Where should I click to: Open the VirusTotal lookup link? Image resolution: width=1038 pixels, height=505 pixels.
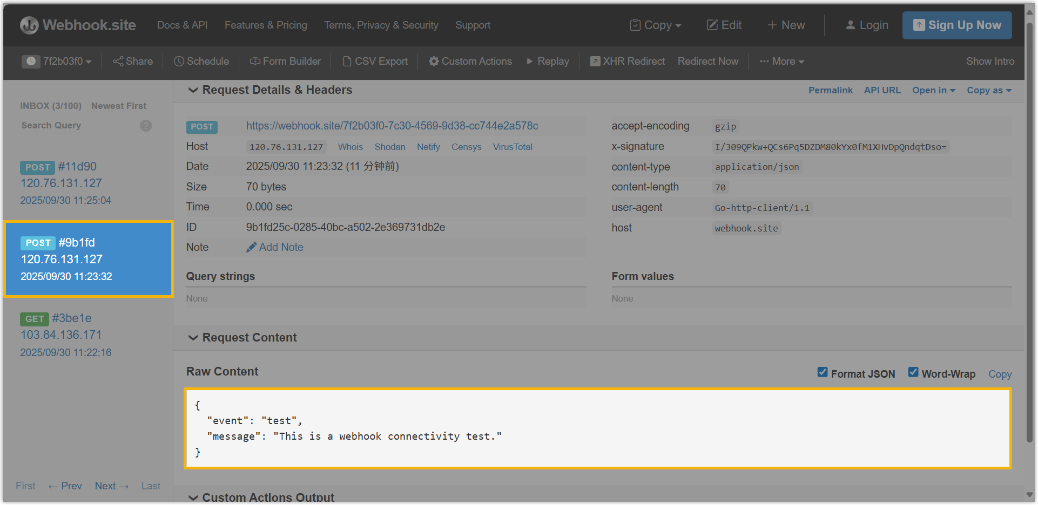tap(513, 147)
